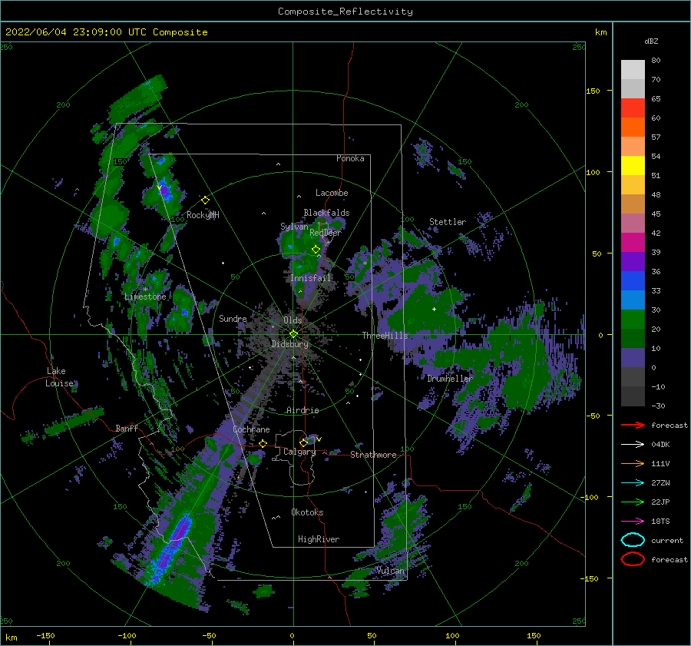
Task: Click the red 60-65 dBZ color swatch
Action: coord(633,108)
